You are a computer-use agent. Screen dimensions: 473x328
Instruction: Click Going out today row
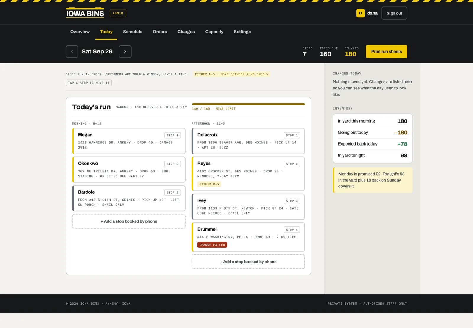[x=372, y=133]
